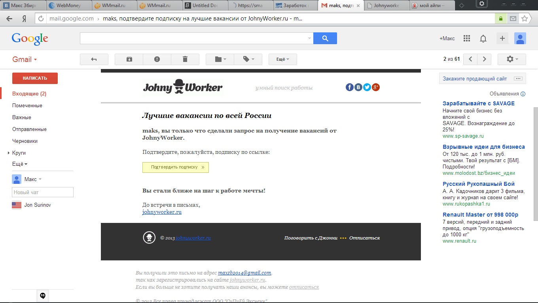Click the Объявления info icon
The image size is (538, 303).
click(523, 94)
